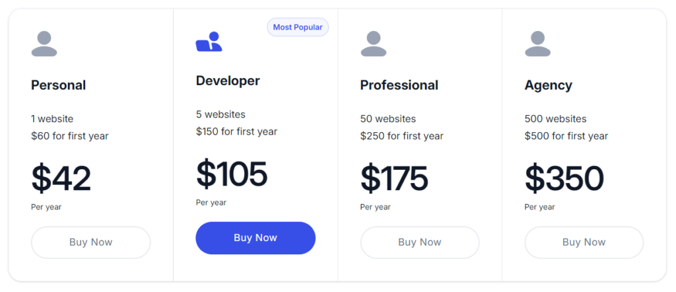This screenshot has width=676, height=292.
Task: Click the Most Popular badge
Action: [298, 27]
